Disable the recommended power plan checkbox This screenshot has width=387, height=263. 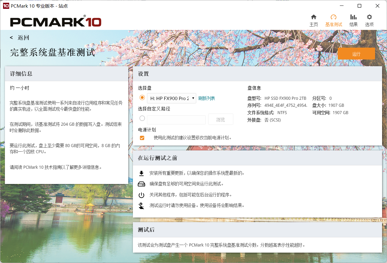[142, 138]
